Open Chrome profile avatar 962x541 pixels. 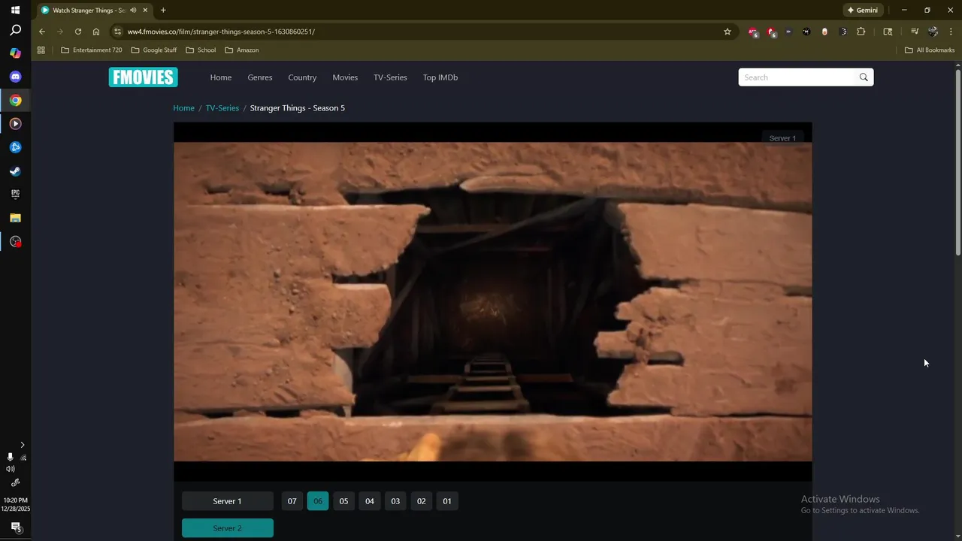[933, 32]
